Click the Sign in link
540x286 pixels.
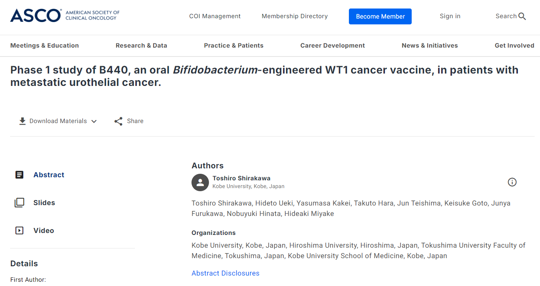pos(450,16)
